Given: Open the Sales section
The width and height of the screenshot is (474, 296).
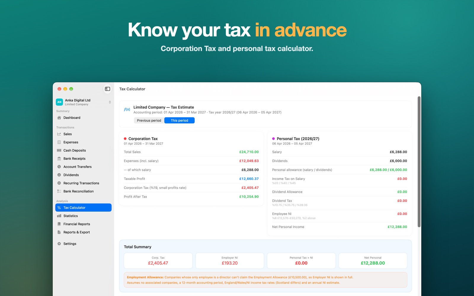Looking at the screenshot, I should pos(83,134).
